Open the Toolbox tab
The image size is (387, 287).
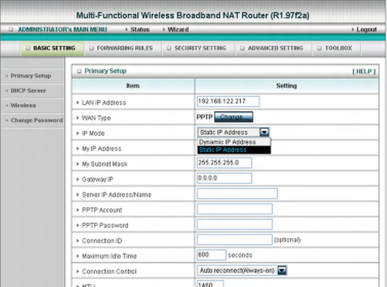tap(335, 48)
